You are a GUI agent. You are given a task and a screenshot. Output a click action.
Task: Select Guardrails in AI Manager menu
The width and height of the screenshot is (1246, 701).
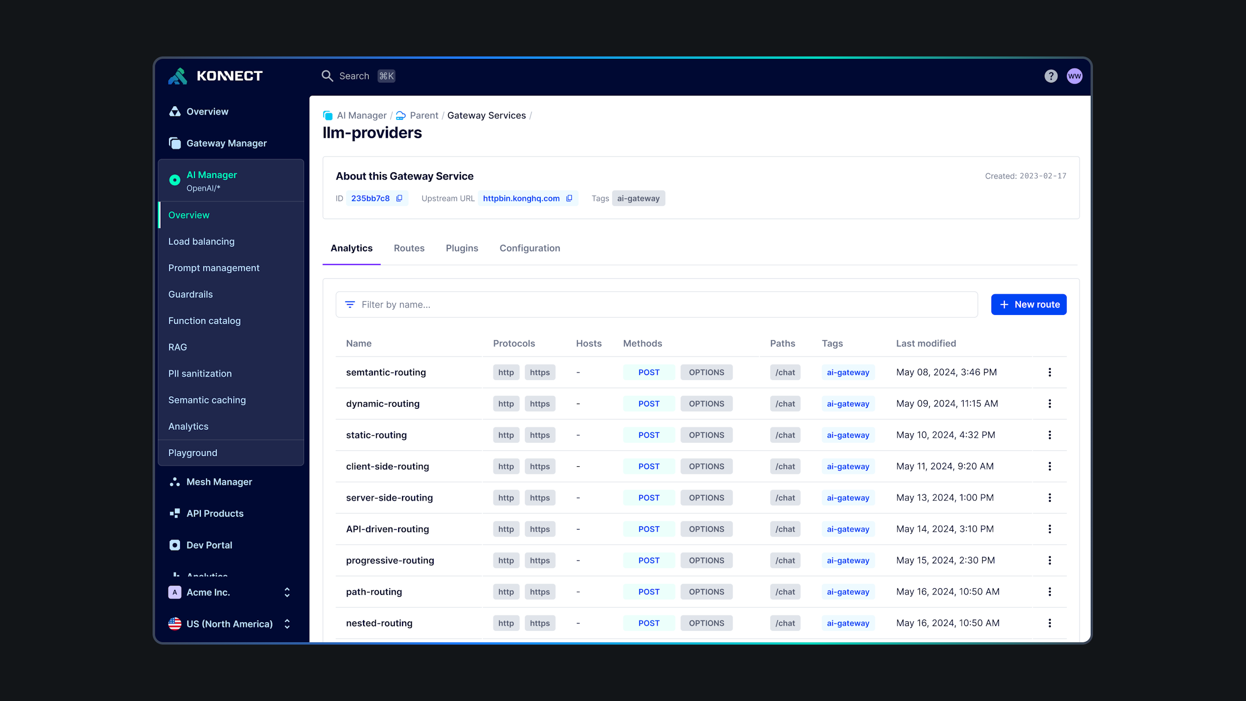coord(190,295)
